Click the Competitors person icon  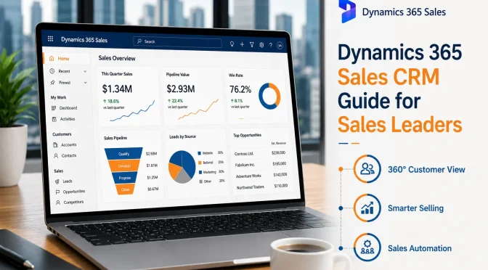pos(58,202)
